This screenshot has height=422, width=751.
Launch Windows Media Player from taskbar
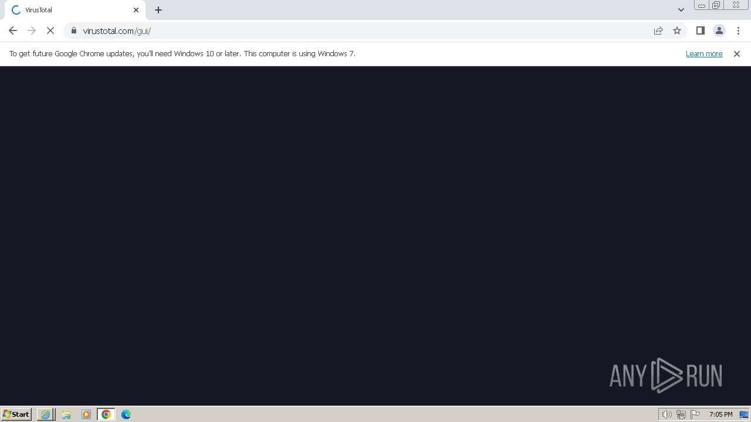click(86, 414)
